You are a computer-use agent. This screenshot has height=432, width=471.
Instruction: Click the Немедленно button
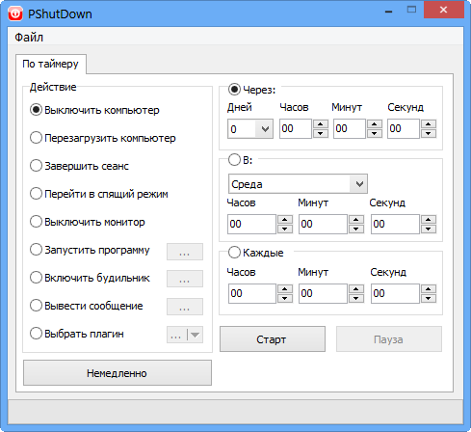click(118, 373)
